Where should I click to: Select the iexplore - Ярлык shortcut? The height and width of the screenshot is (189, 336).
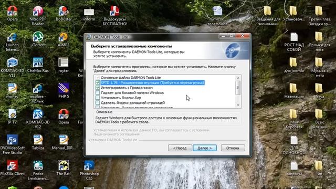[x=38, y=93]
